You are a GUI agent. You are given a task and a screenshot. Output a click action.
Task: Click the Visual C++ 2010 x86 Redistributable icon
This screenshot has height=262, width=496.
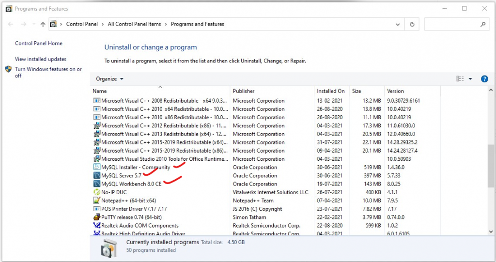tap(97, 117)
